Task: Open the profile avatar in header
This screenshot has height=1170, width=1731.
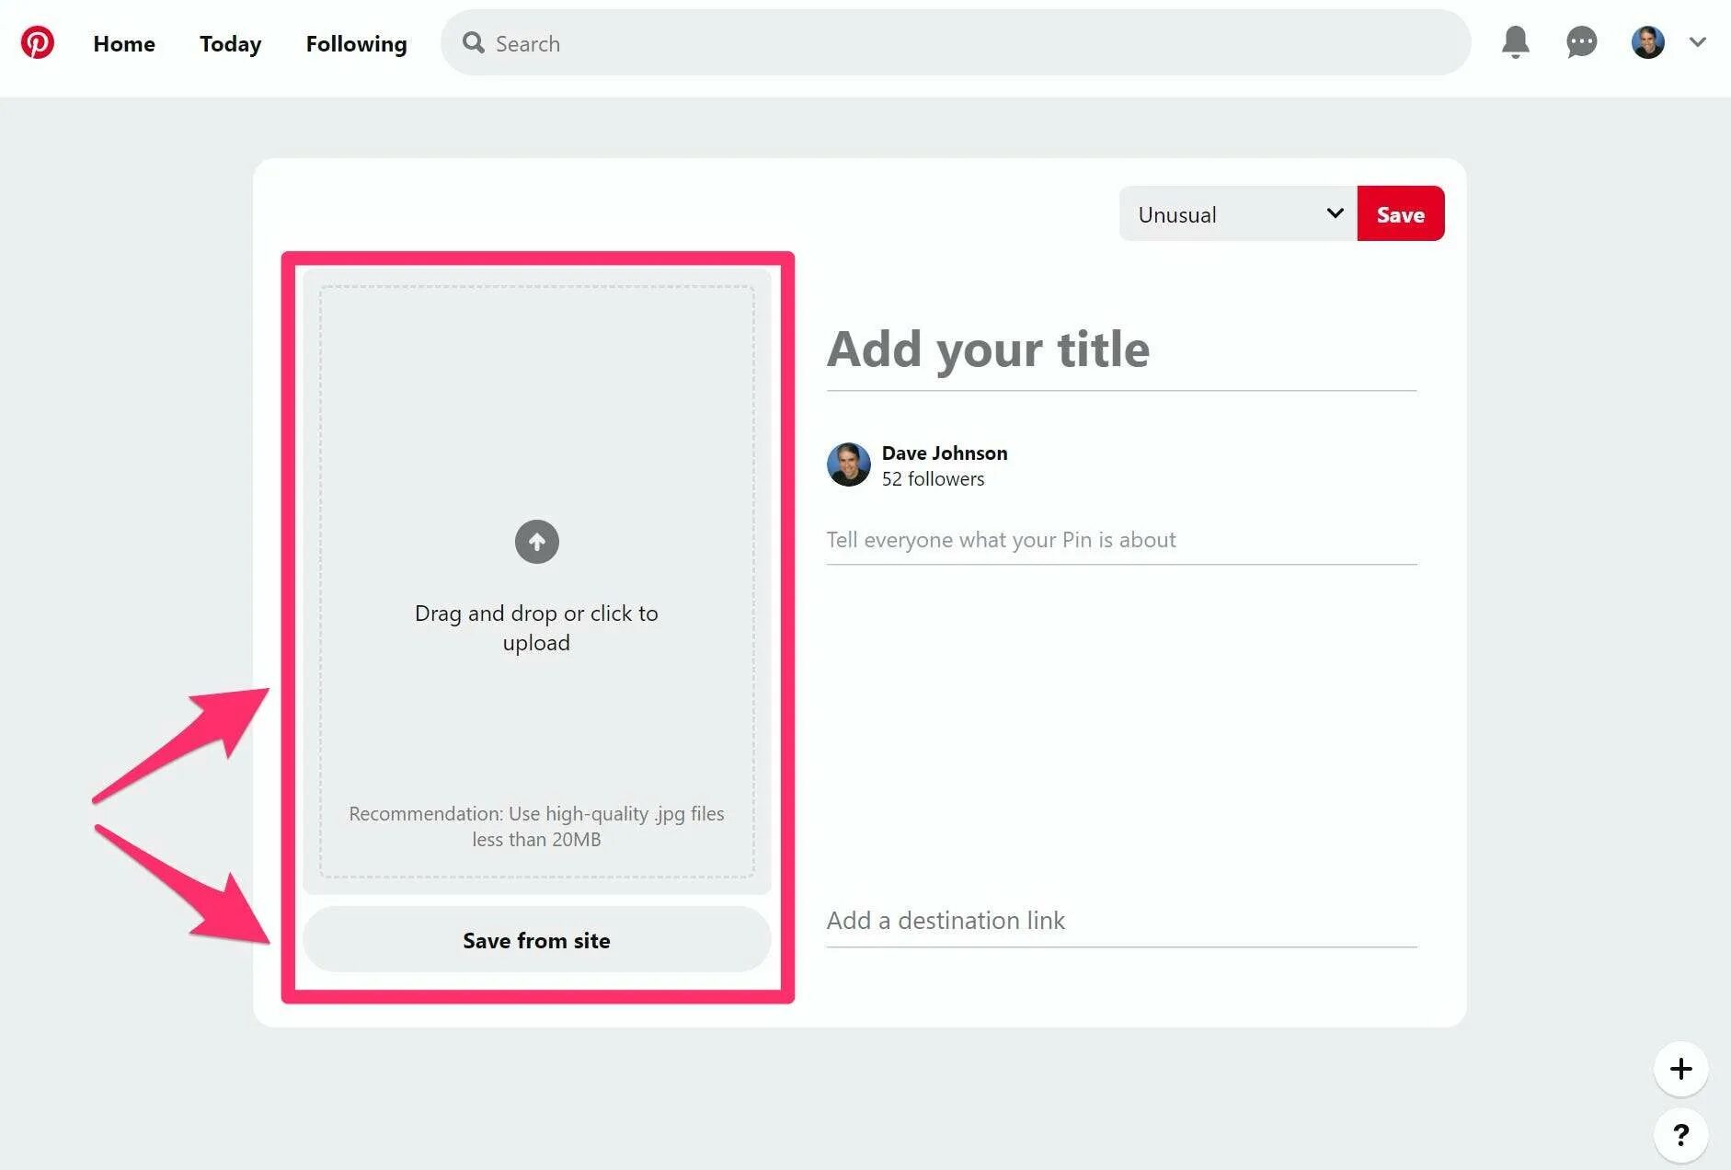Action: (x=1647, y=42)
